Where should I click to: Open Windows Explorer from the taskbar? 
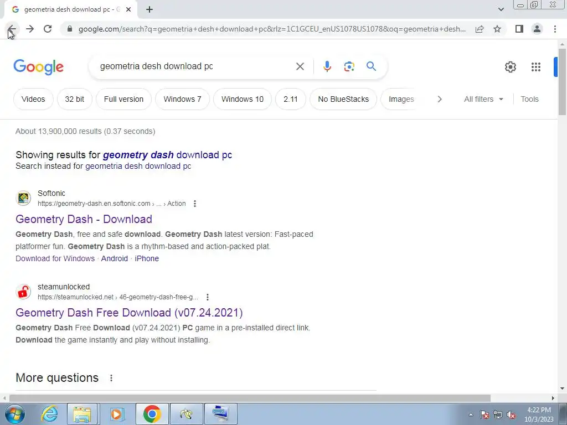pos(82,414)
